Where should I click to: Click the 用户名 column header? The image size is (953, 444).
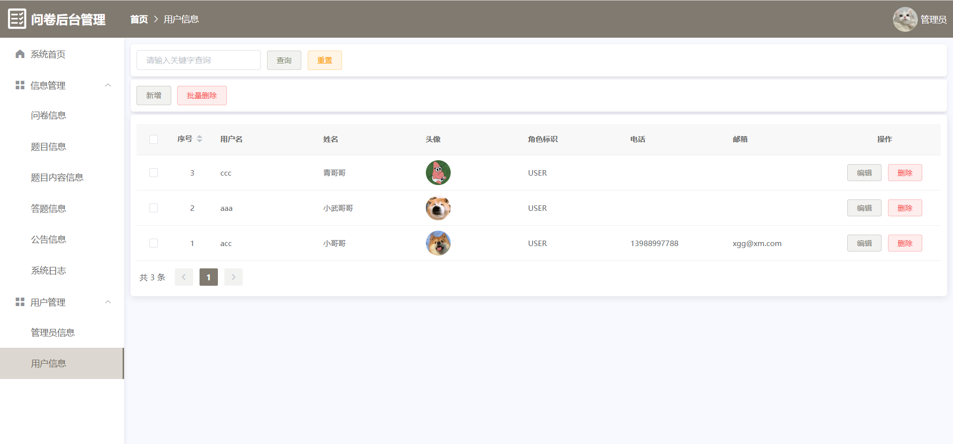pyautogui.click(x=231, y=139)
